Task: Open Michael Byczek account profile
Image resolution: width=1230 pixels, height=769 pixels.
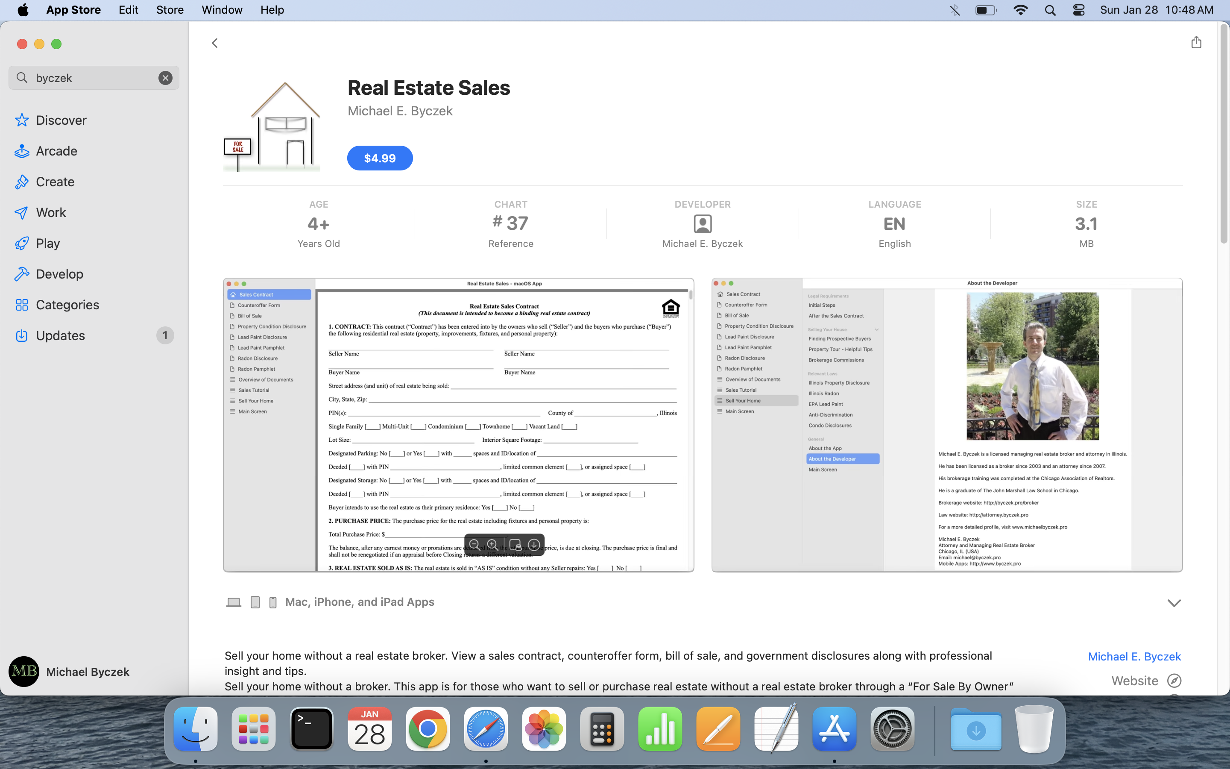Action: tap(69, 672)
